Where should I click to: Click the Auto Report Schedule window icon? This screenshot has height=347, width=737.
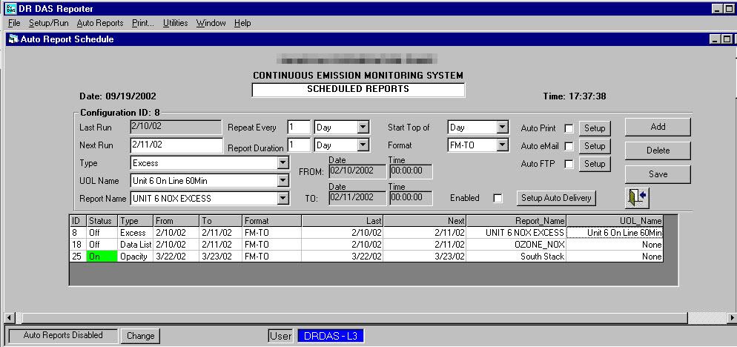click(13, 39)
